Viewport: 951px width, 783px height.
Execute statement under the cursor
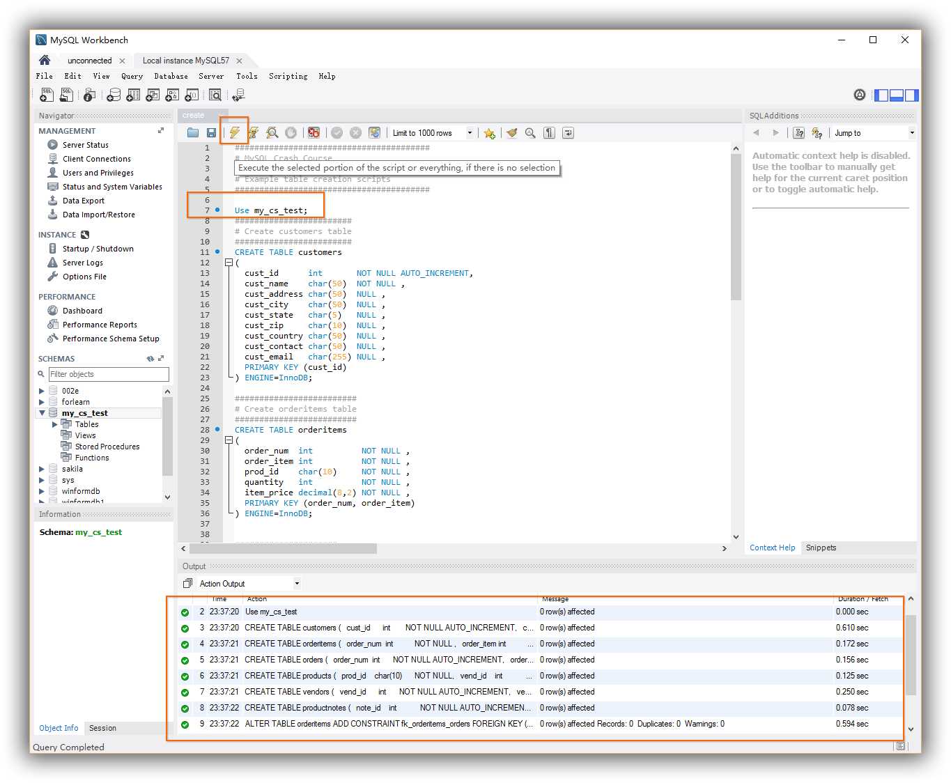click(x=254, y=132)
